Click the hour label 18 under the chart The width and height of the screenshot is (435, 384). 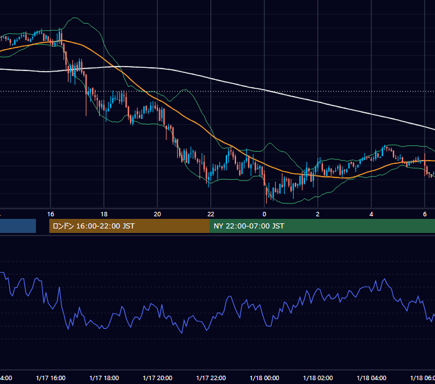(x=104, y=214)
